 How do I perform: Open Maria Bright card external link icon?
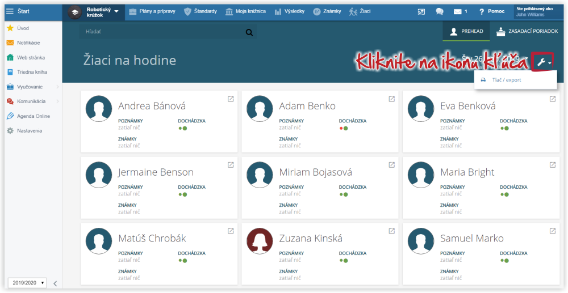553,165
